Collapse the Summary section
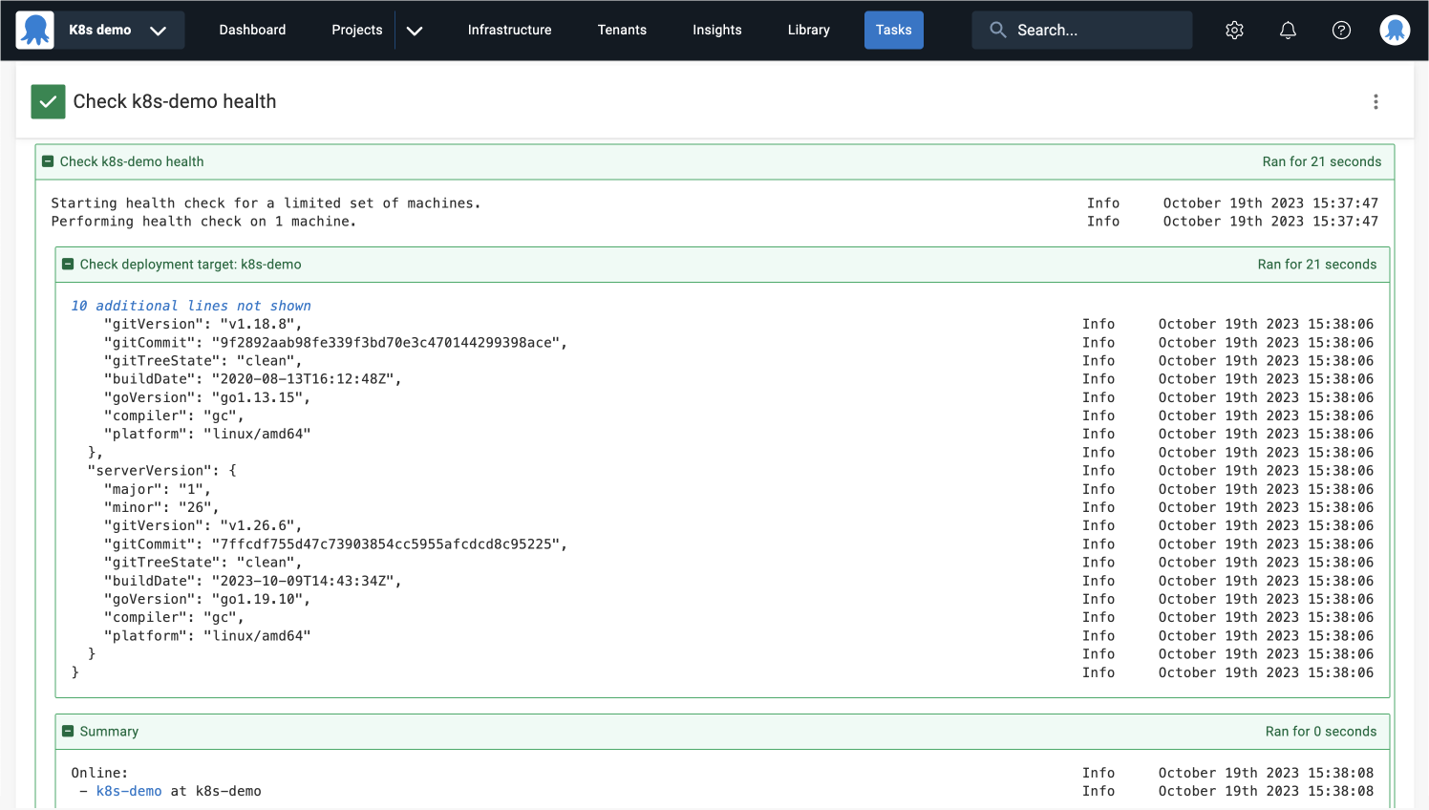The width and height of the screenshot is (1429, 810). [68, 731]
